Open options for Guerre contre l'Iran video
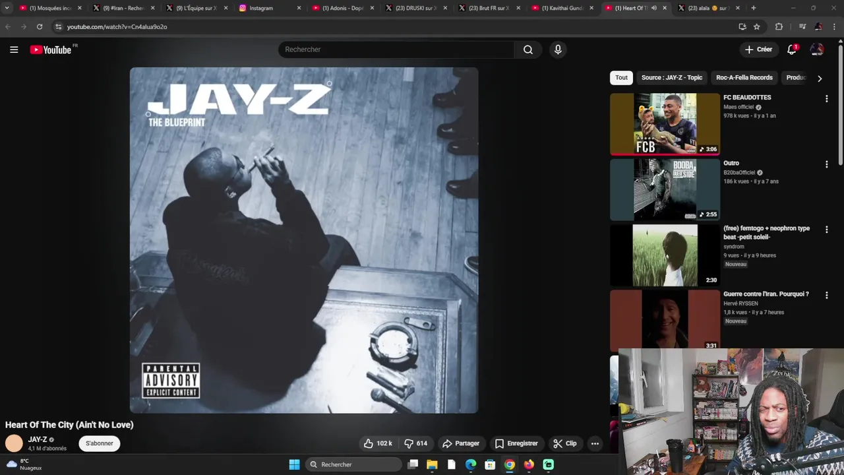This screenshot has width=844, height=475. [x=826, y=296]
